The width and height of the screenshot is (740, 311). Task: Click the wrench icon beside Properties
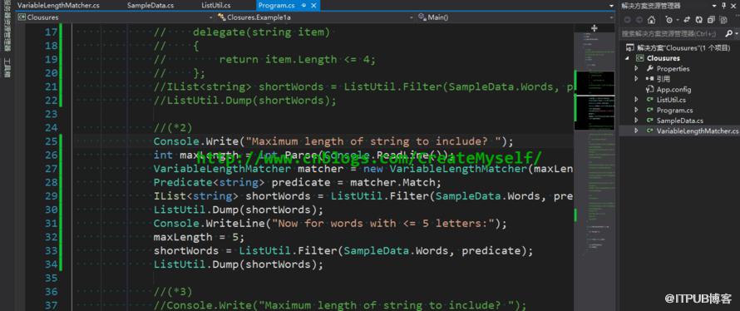(649, 68)
